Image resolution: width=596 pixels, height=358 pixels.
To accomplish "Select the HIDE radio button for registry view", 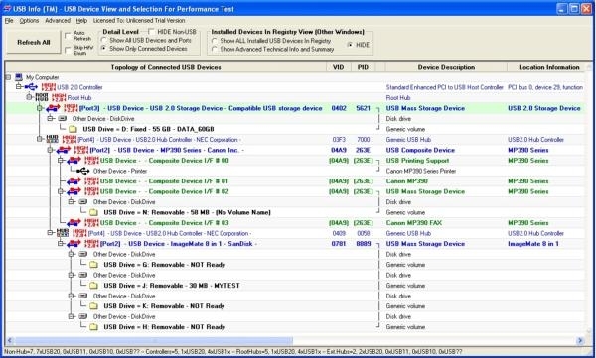I will pyautogui.click(x=350, y=45).
